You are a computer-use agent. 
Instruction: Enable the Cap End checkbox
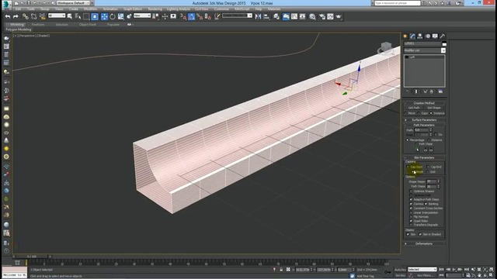428,167
